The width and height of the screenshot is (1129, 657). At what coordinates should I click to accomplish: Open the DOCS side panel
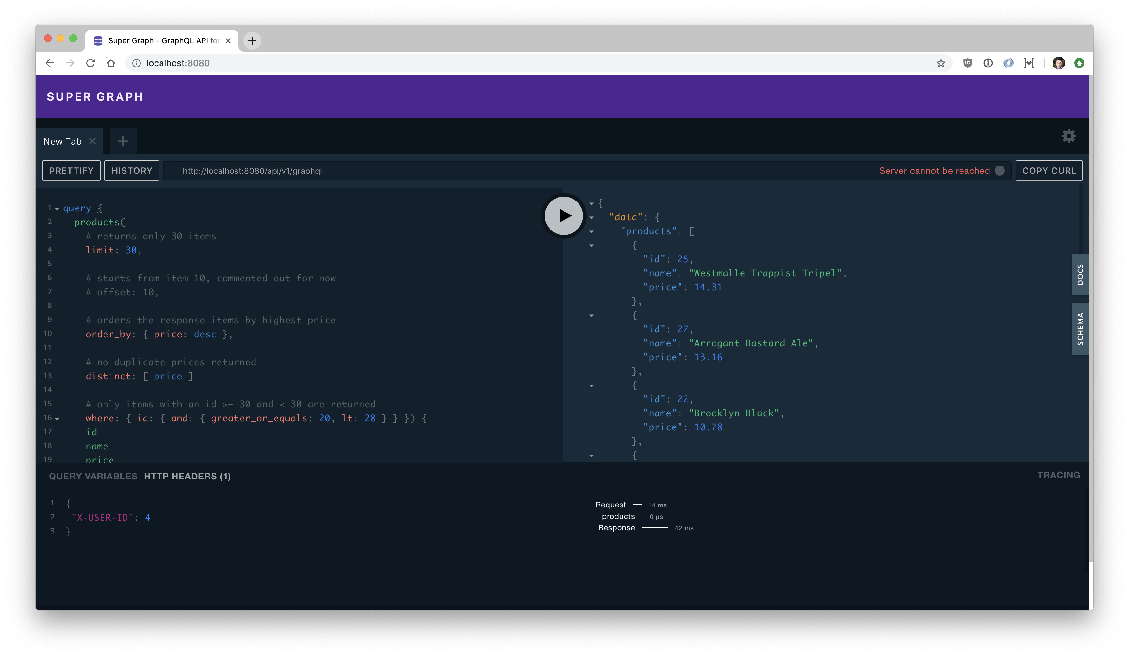[1080, 274]
